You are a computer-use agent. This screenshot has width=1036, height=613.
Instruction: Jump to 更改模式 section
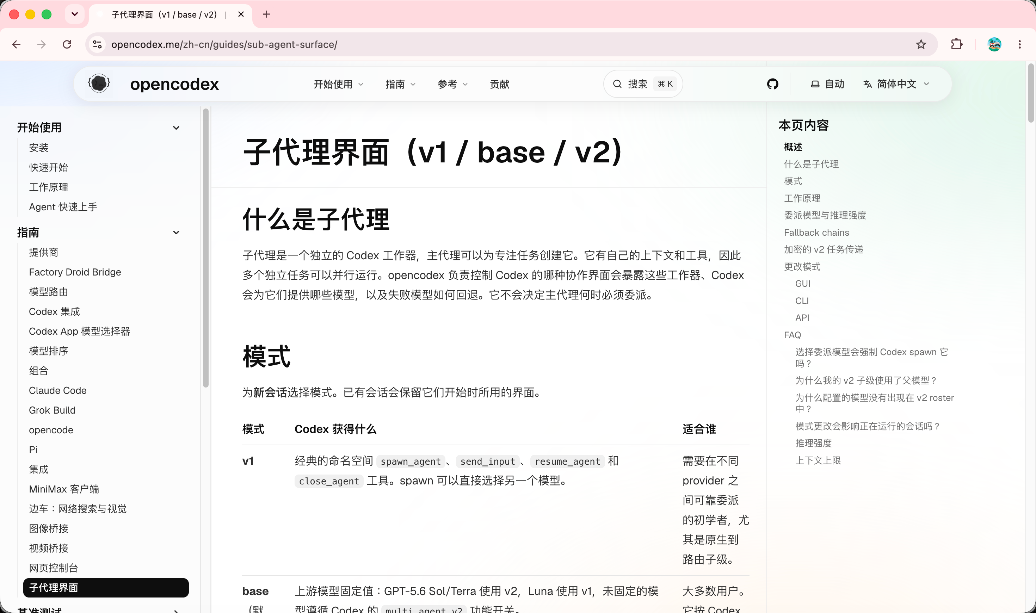[802, 267]
